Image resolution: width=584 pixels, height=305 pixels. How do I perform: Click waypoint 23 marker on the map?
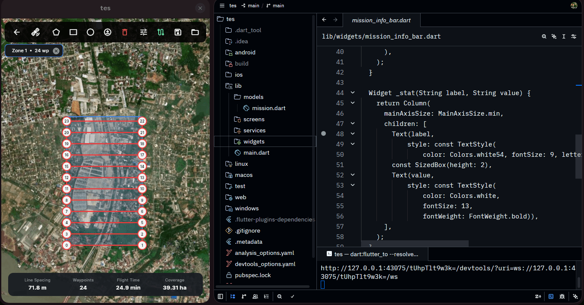[66, 121]
